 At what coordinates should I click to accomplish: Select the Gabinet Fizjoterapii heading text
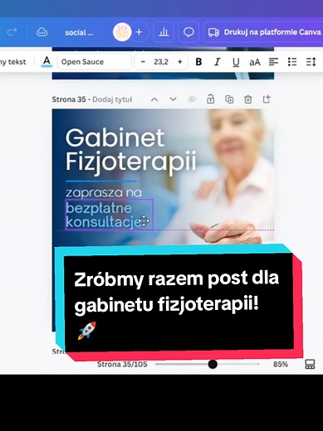[130, 152]
